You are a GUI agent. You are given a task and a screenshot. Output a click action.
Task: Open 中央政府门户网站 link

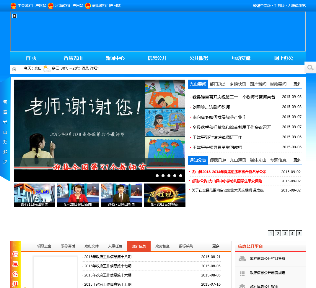coord(32,6)
